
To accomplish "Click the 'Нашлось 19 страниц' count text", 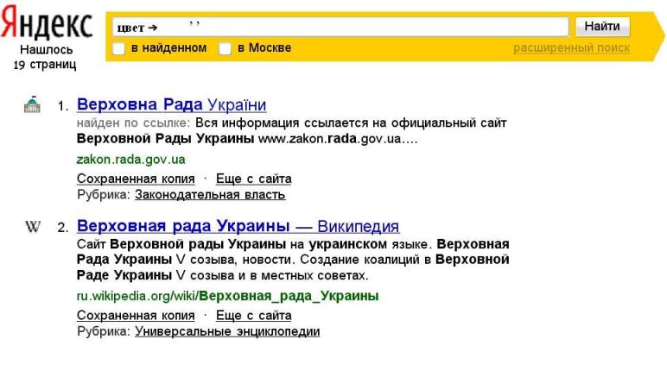I will (x=46, y=57).
